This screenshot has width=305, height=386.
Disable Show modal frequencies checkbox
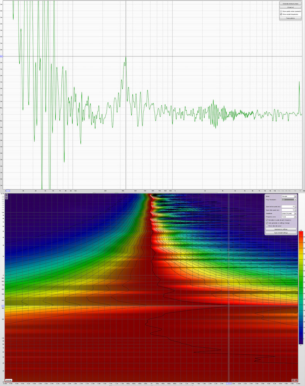[x=281, y=14]
